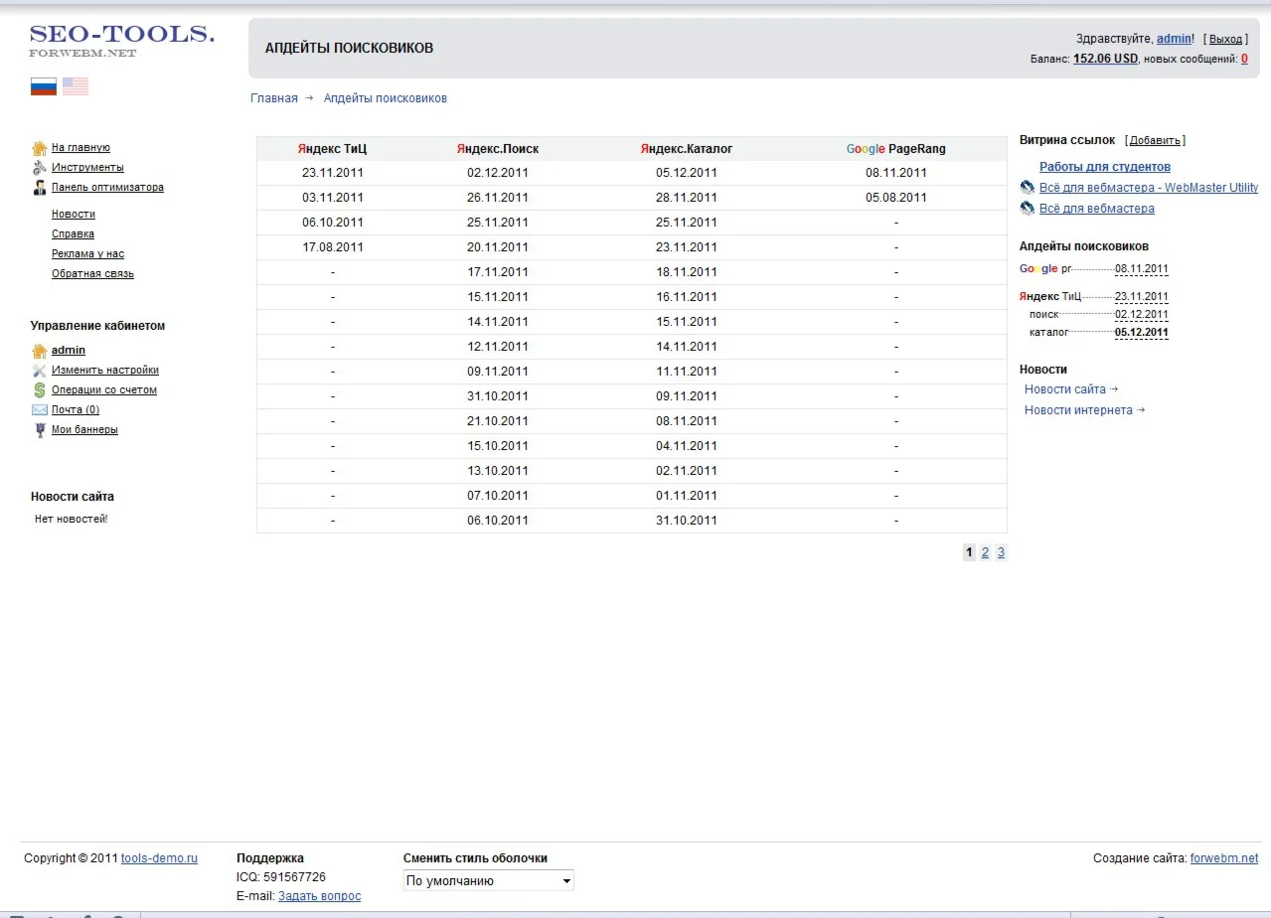Open the Сменить стиль оболочки dropdown
The height and width of the screenshot is (918, 1271).
(x=488, y=881)
